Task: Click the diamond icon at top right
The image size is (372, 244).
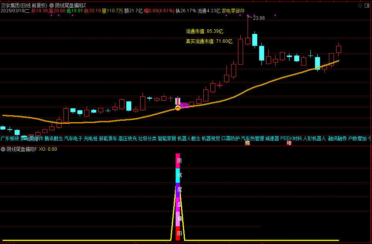Action: coord(360,5)
